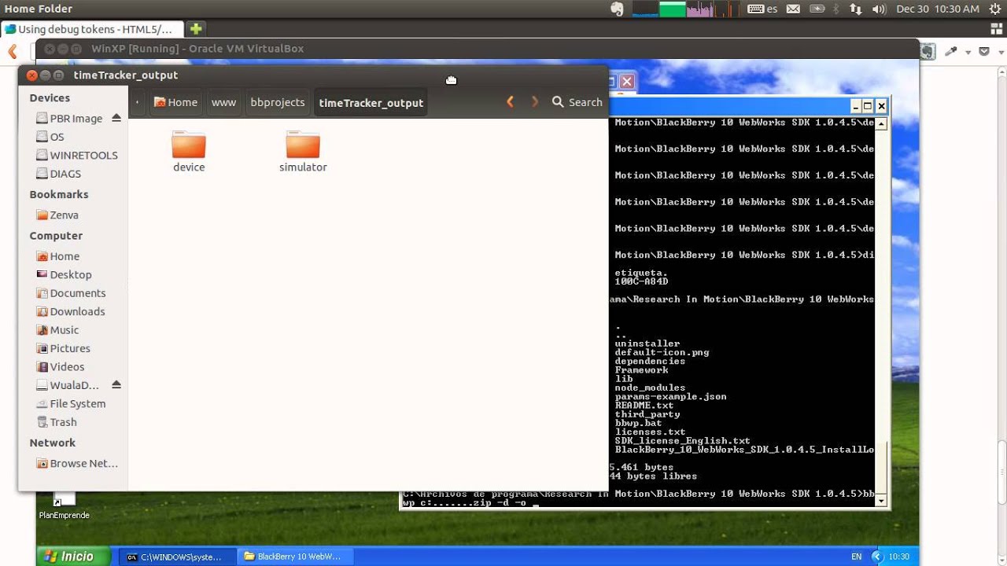Click the command prompt scrollbar thumb
The image size is (1007, 566).
coord(881,467)
